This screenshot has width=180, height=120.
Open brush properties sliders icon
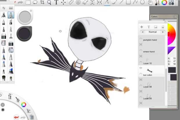pyautogui.click(x=4, y=8)
